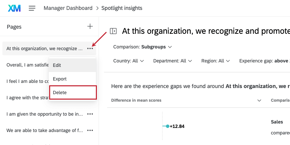Click Spotlight insights breadcrumb
The height and width of the screenshot is (145, 290).
click(122, 8)
